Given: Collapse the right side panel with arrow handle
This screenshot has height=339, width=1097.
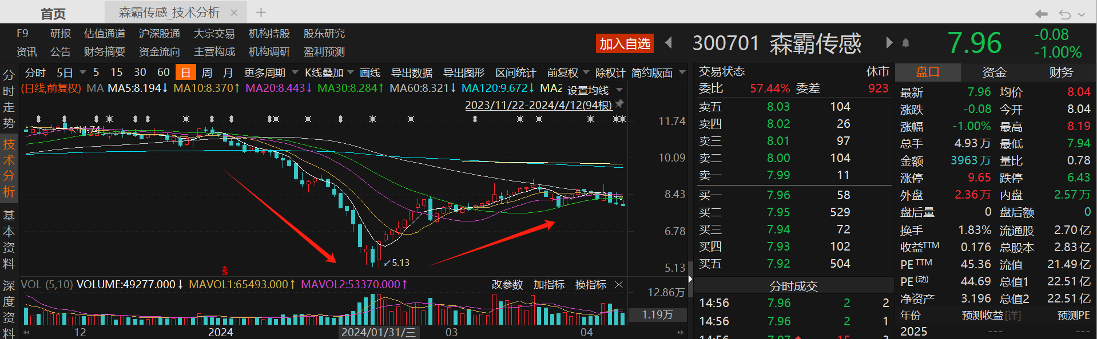Looking at the screenshot, I should (690, 279).
